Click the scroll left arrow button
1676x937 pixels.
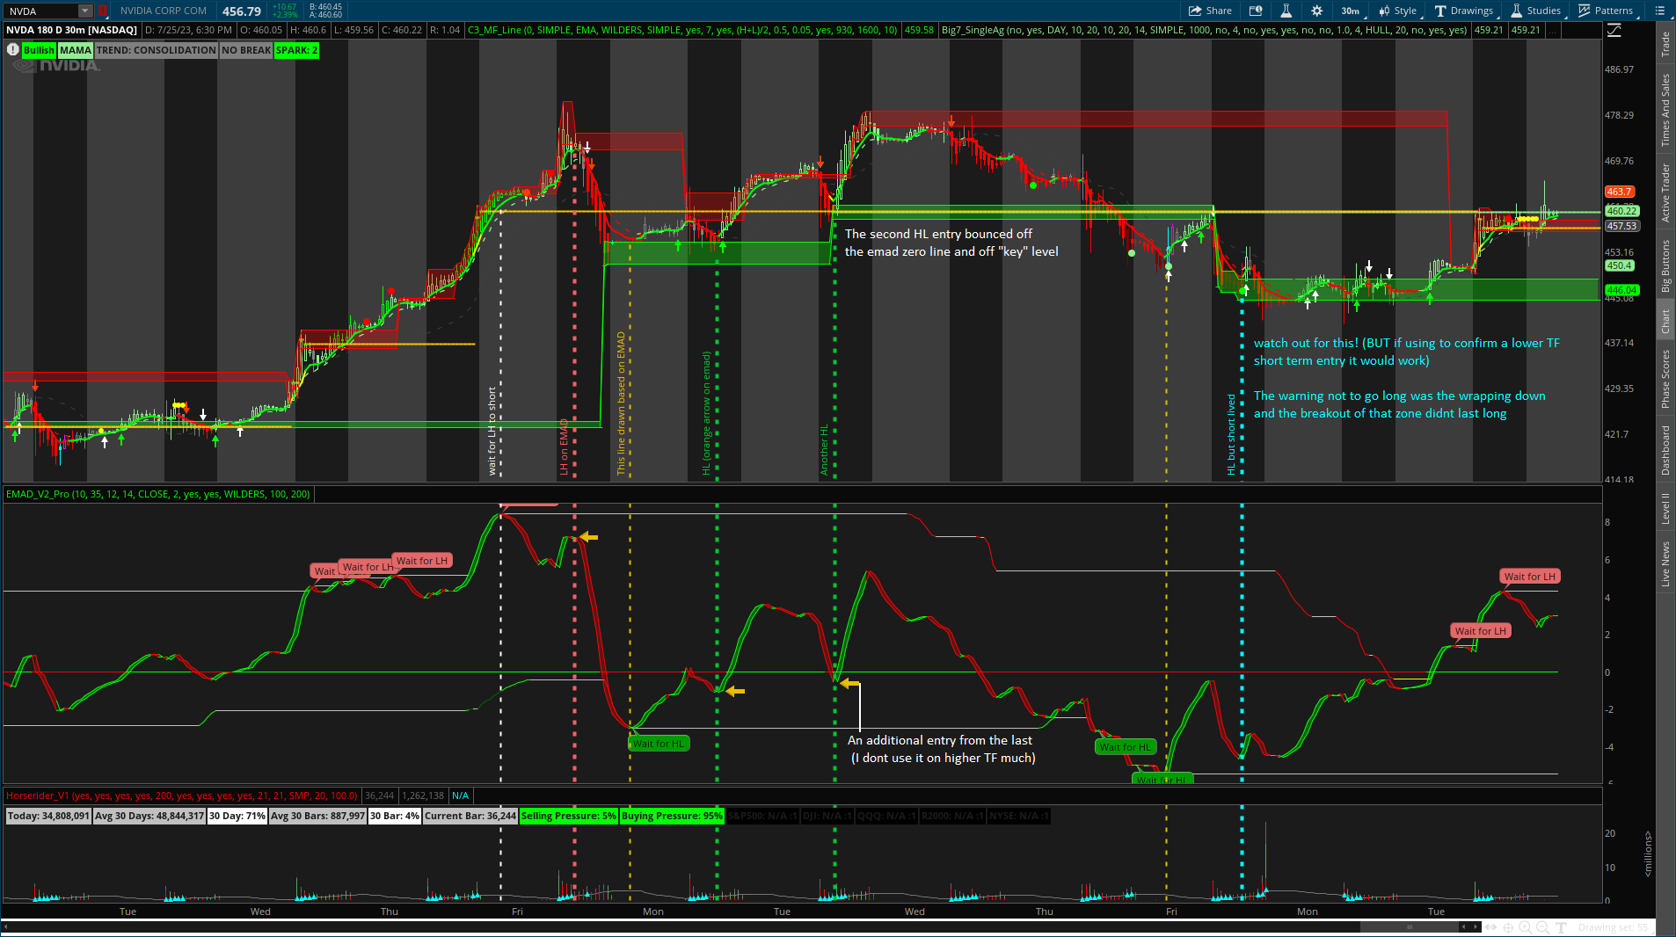(1463, 927)
